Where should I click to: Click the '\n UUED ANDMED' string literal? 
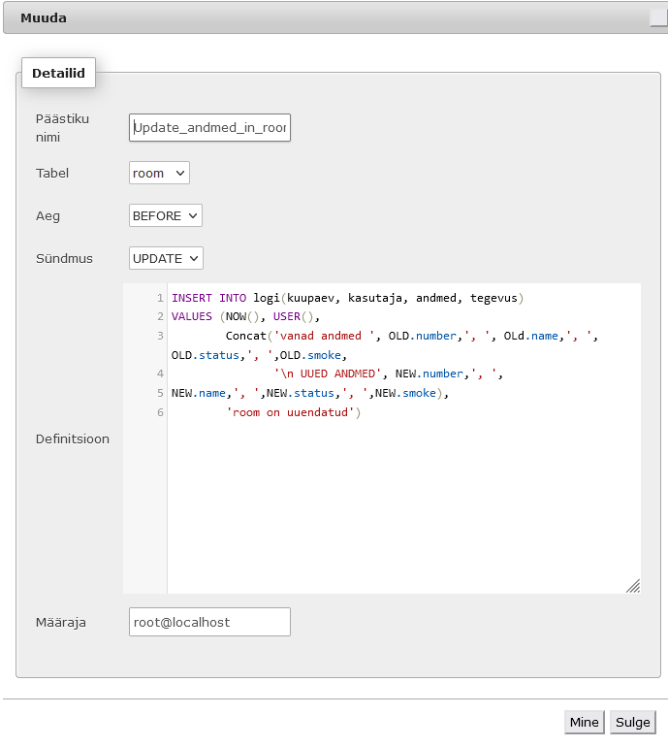328,373
